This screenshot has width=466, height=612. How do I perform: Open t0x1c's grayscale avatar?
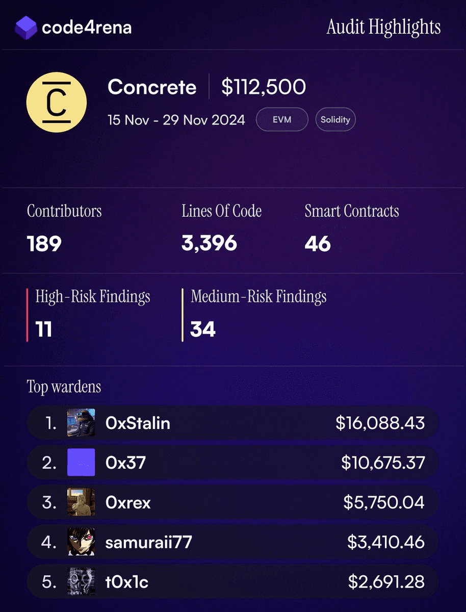(81, 581)
